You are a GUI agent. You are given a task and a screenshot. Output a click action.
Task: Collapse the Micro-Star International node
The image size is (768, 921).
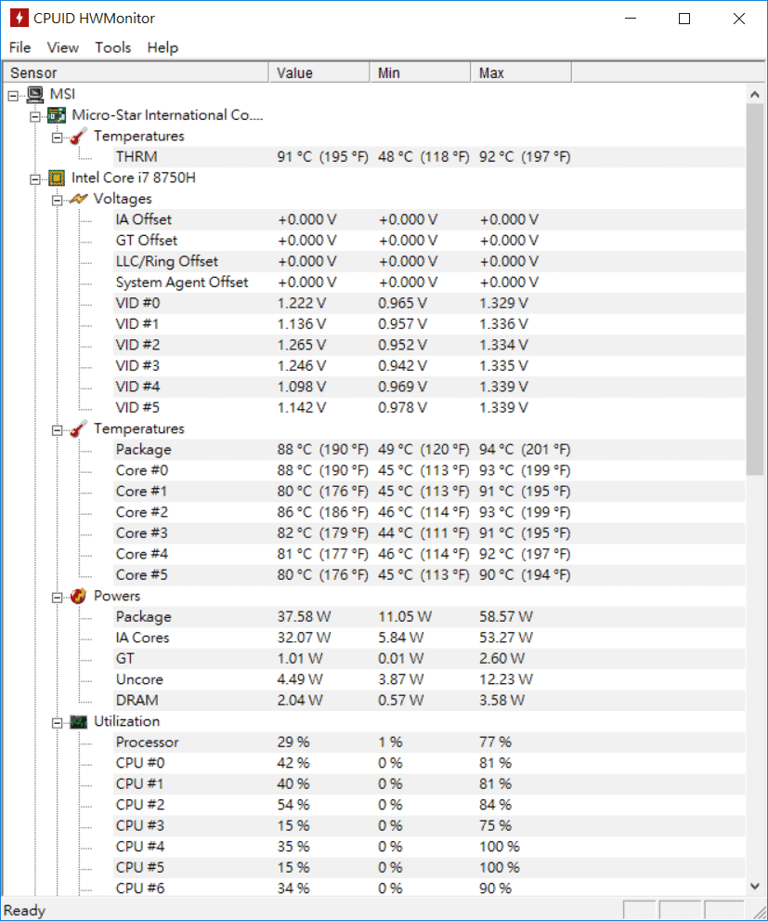35,116
